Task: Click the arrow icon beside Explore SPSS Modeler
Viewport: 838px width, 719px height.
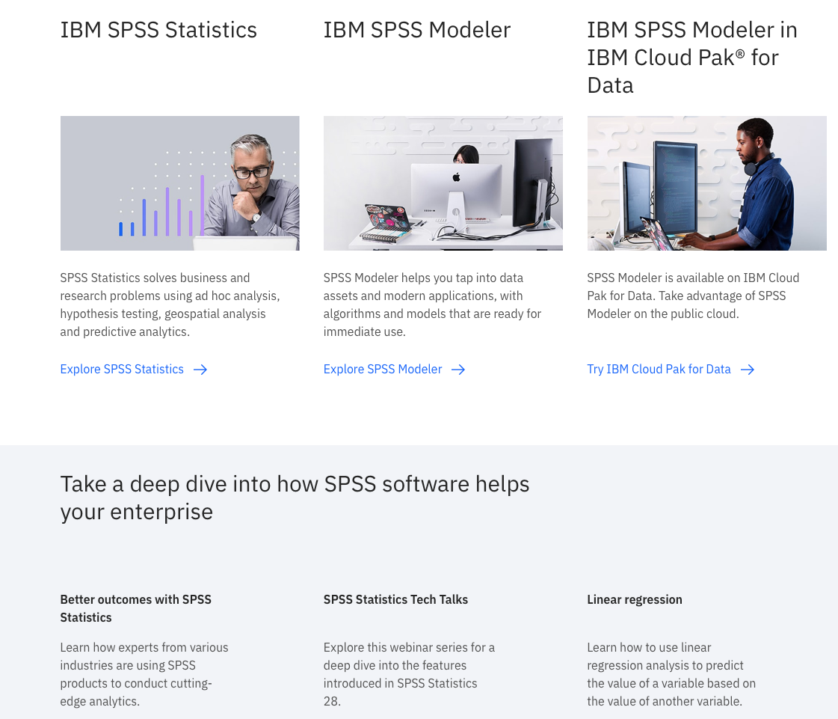Action: [458, 370]
